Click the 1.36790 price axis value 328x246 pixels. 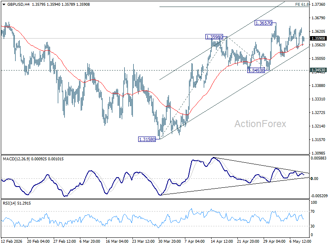pos(319,18)
